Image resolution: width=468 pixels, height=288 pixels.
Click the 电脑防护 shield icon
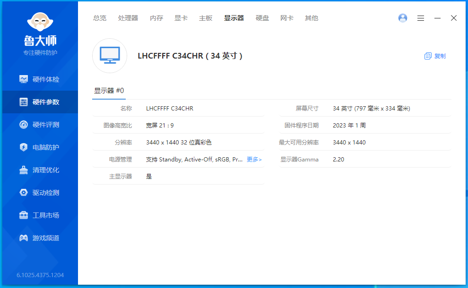tap(23, 147)
